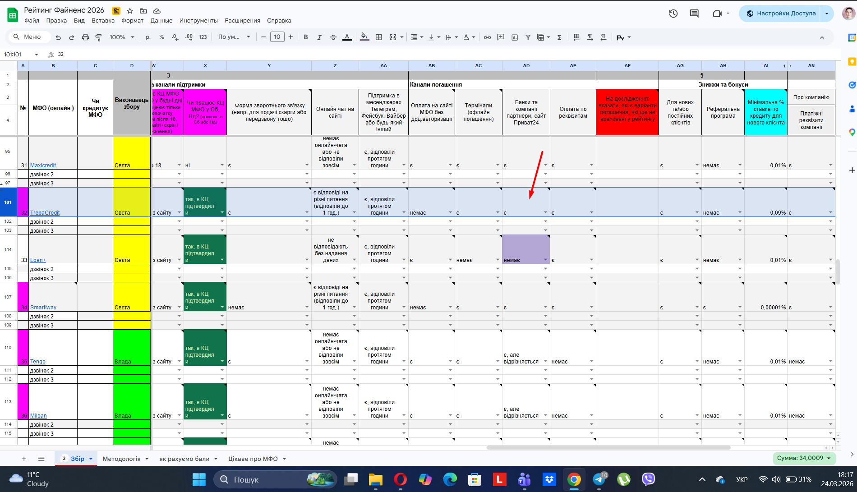Open the 100% zoom dropdown
Viewport: 857px width, 492px height.
122,37
